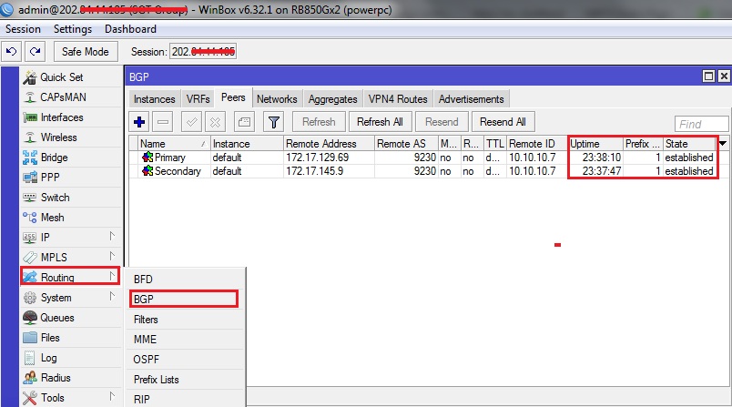Click the funnel Filter icon
Screen dimensions: 732x407
(x=274, y=122)
